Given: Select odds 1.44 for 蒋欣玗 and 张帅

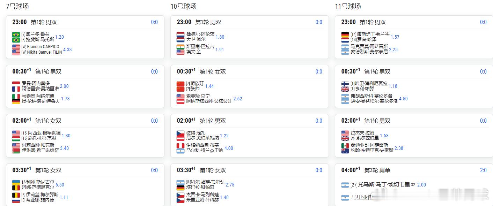Looking at the screenshot, I should click(x=209, y=86).
